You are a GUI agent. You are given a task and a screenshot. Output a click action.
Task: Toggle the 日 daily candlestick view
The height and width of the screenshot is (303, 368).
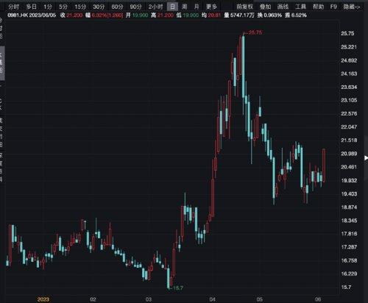[172, 7]
